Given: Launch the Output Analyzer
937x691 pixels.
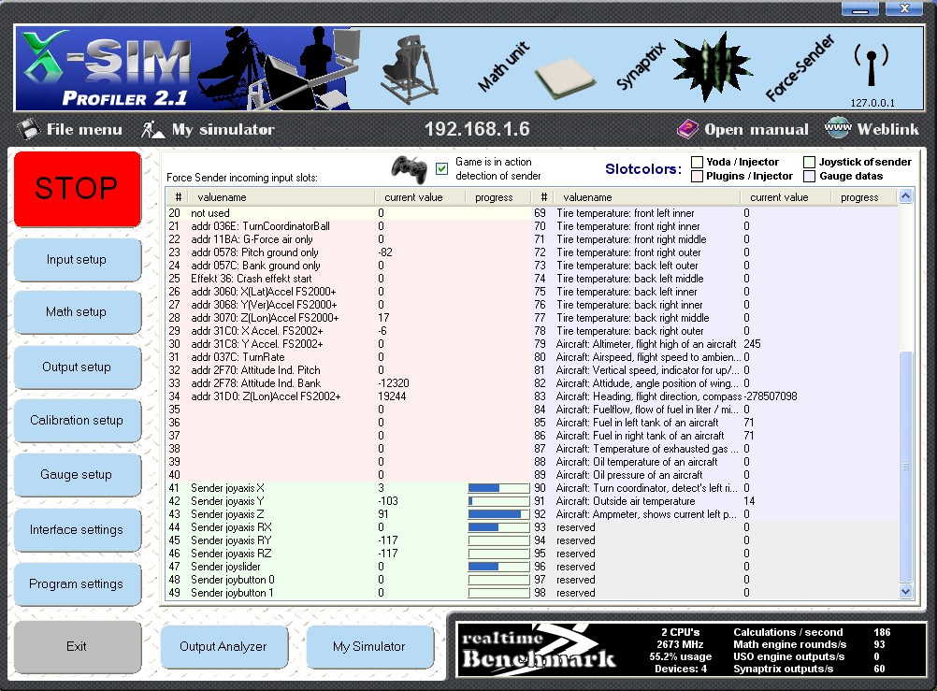Looking at the screenshot, I should (223, 646).
